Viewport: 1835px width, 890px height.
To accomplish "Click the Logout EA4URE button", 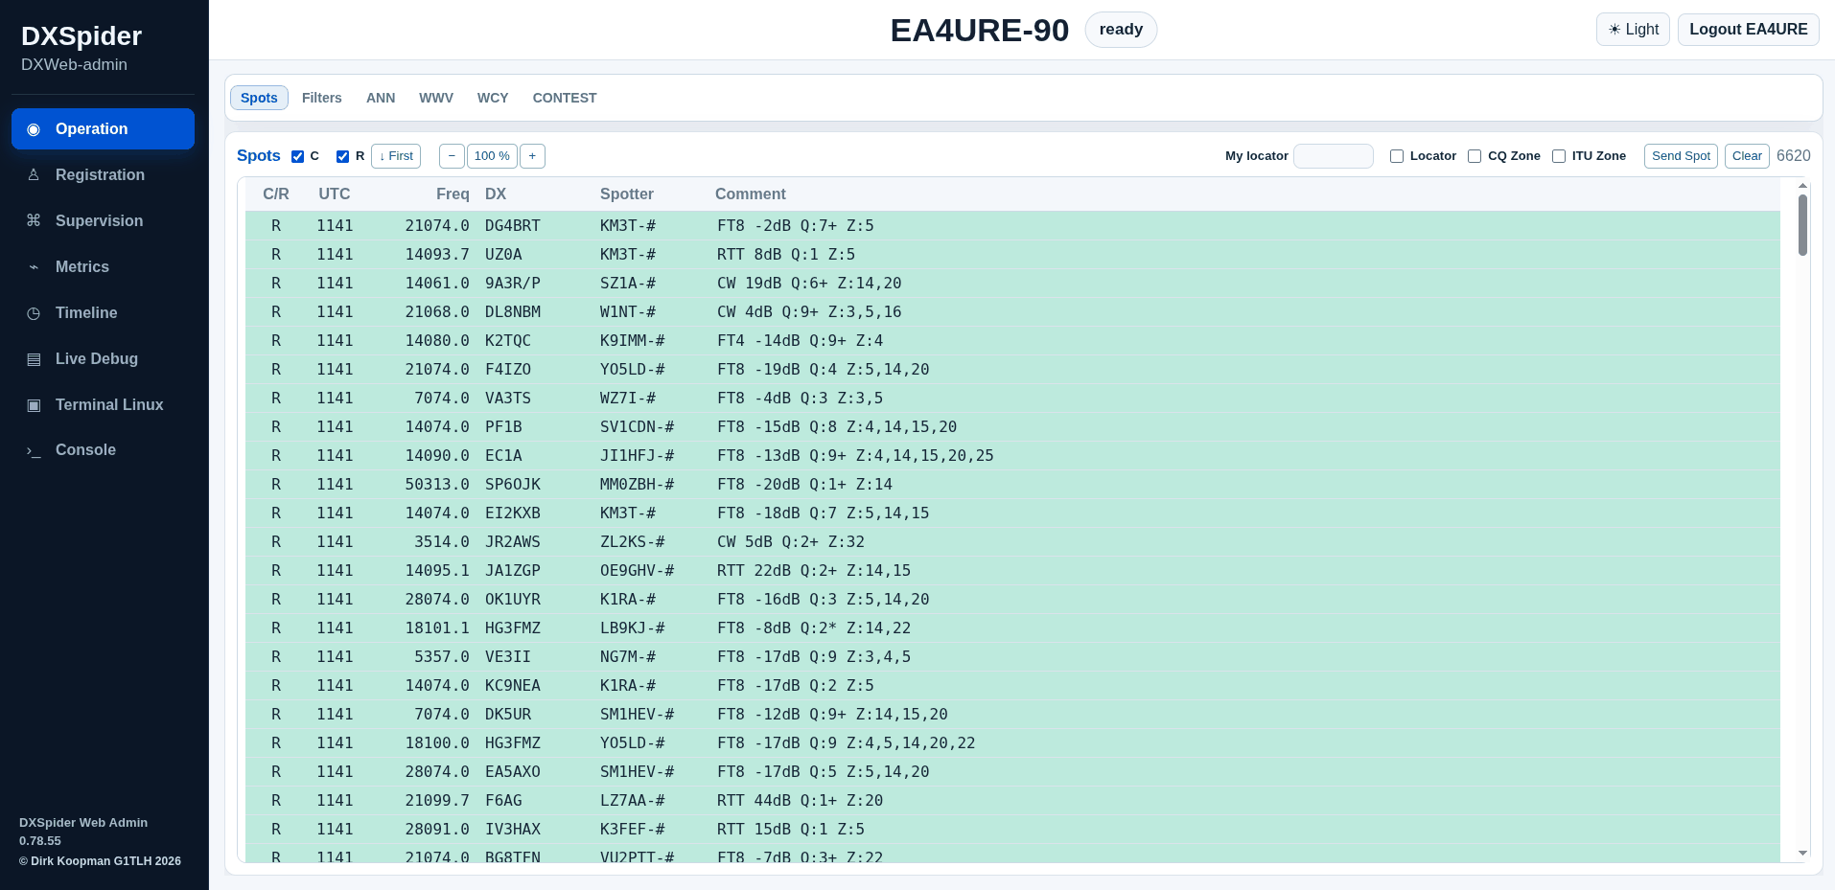I will [x=1749, y=30].
